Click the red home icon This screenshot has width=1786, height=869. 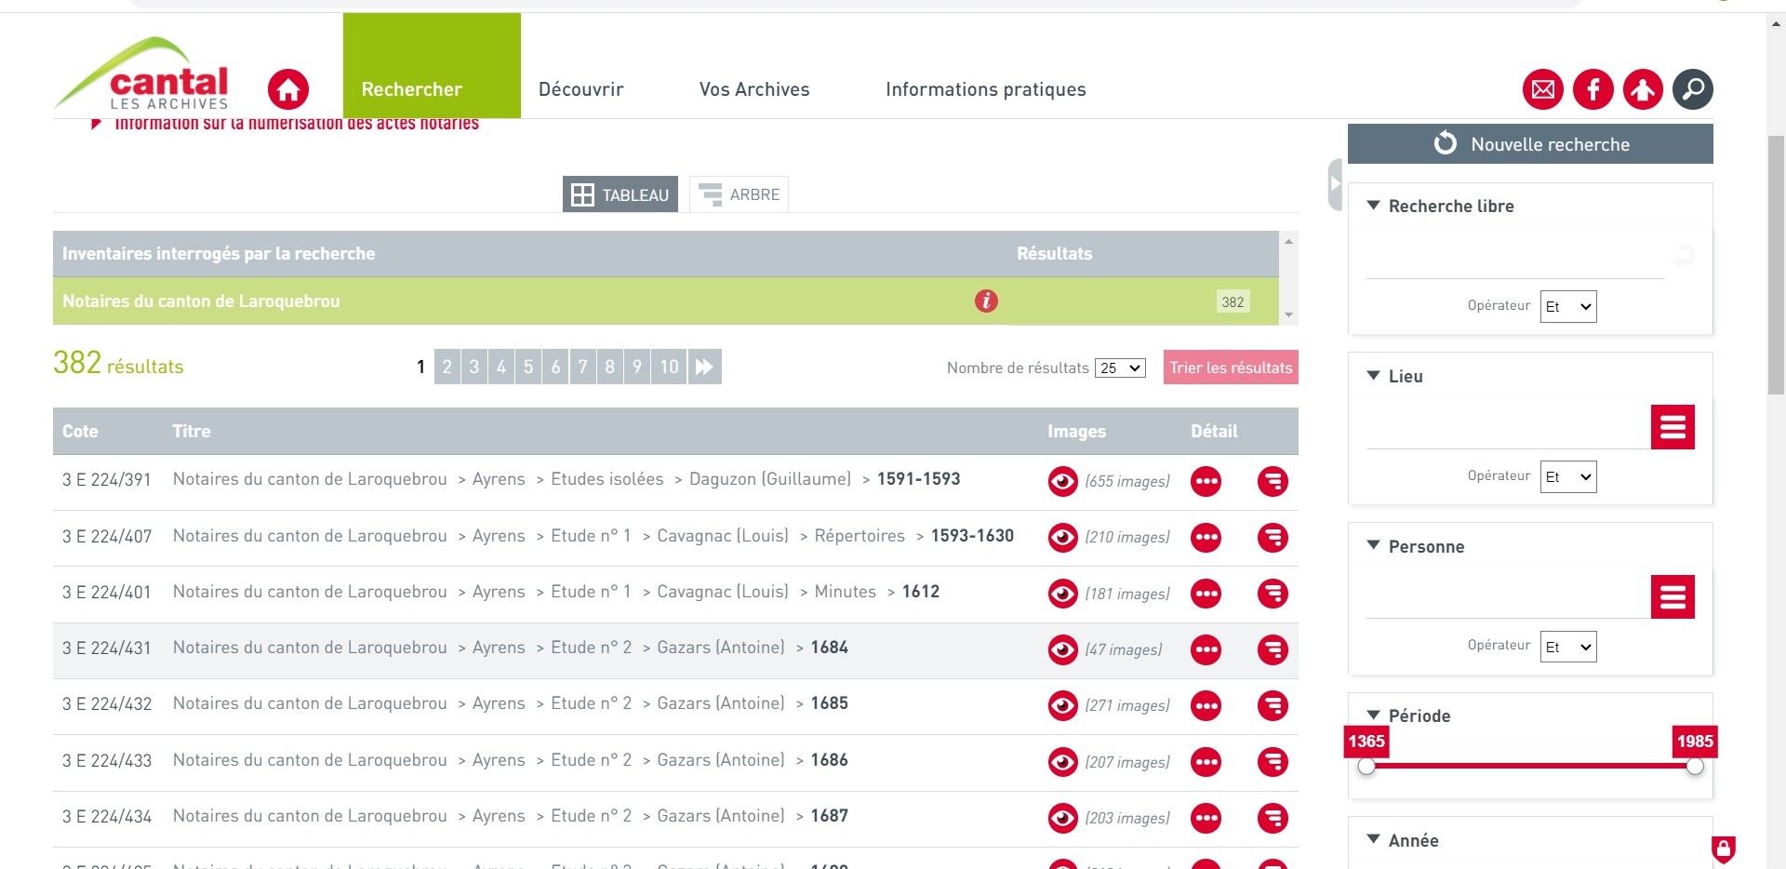point(288,90)
